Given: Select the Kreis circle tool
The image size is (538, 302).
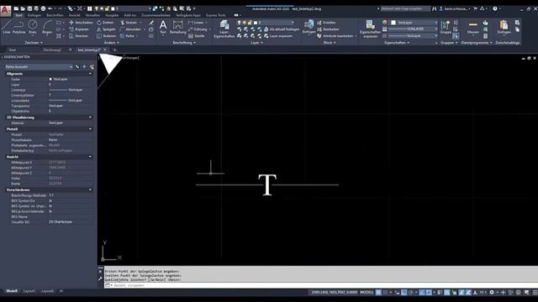Looking at the screenshot, I should (x=33, y=27).
